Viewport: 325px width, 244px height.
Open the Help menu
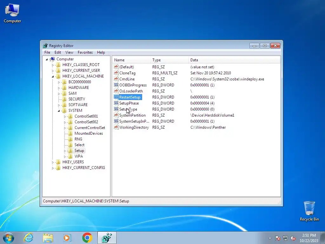point(101,52)
